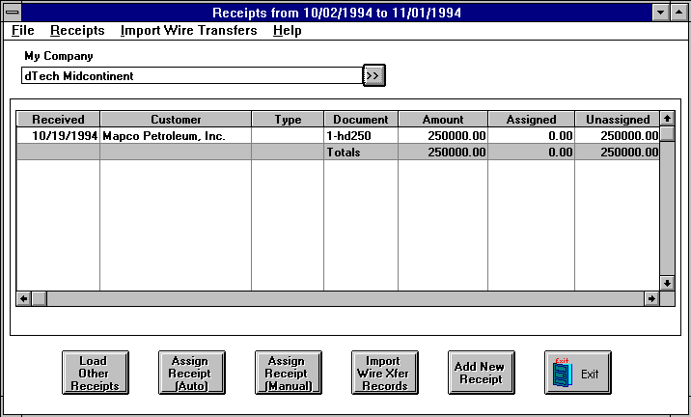691x417 pixels.
Task: Open the Help menu
Action: coord(287,31)
